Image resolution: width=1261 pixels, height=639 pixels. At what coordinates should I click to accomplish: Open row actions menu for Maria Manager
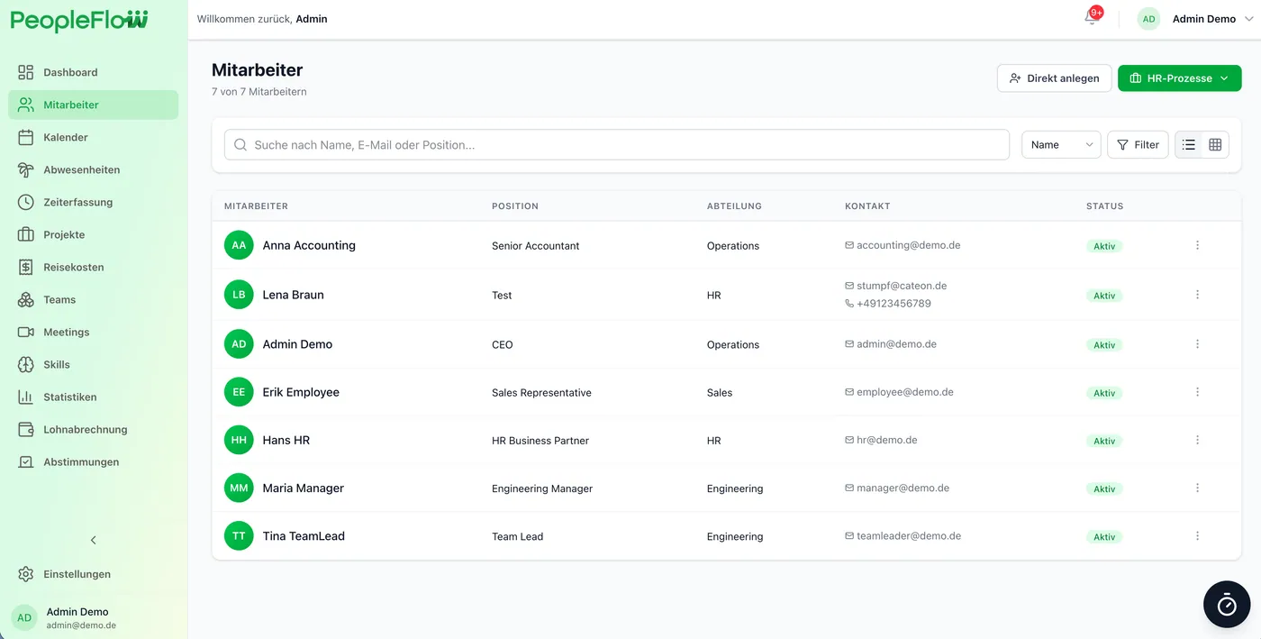coord(1197,488)
